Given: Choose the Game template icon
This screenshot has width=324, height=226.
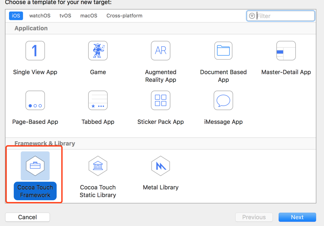Looking at the screenshot, I should tap(98, 51).
